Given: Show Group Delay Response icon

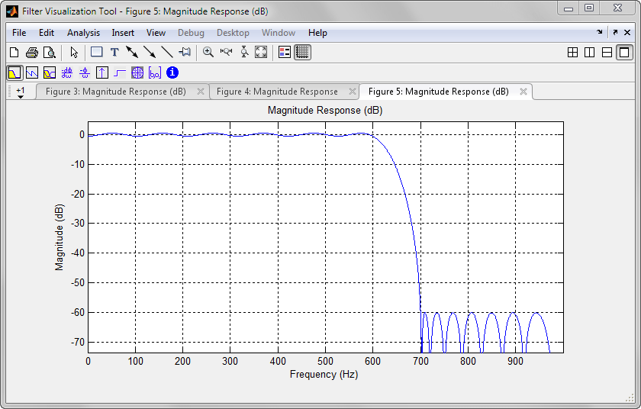Looking at the screenshot, I should click(66, 72).
